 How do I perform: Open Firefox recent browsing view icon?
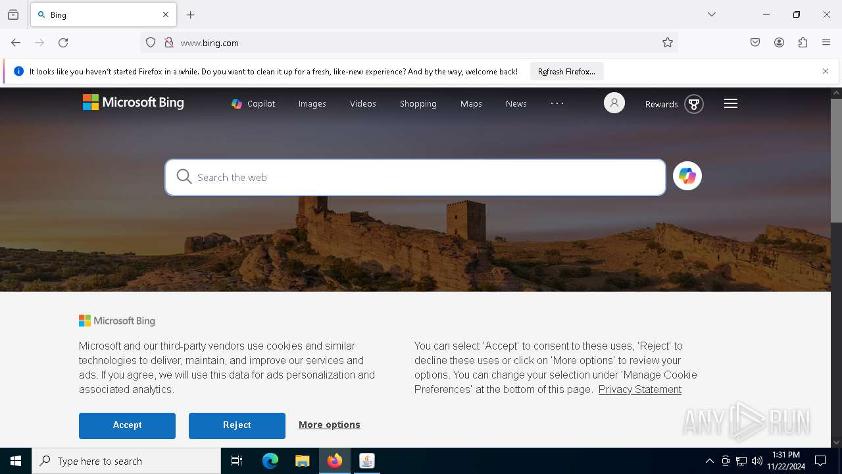tap(13, 14)
